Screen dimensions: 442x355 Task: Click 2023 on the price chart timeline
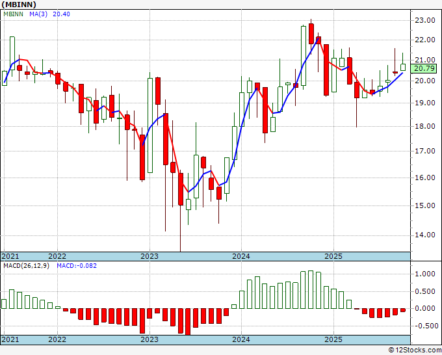(149, 256)
